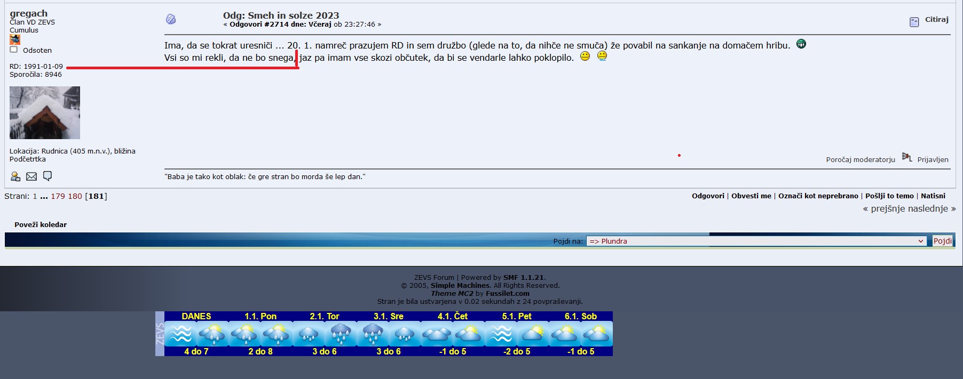This screenshot has height=379, width=963.
Task: Click 'Poročaj moderatorju' link
Action: [860, 160]
